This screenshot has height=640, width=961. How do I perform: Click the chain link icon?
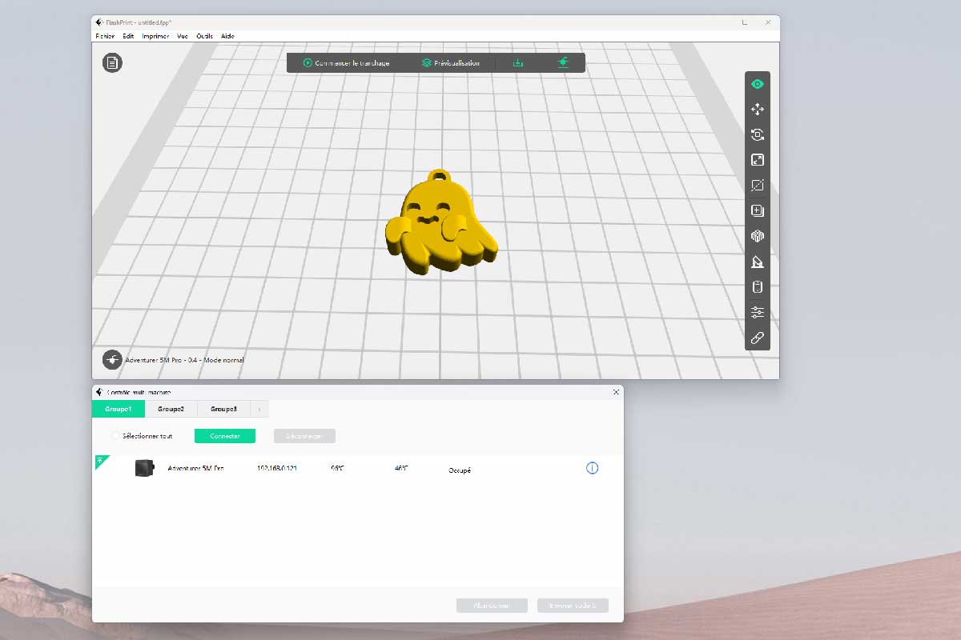(757, 338)
